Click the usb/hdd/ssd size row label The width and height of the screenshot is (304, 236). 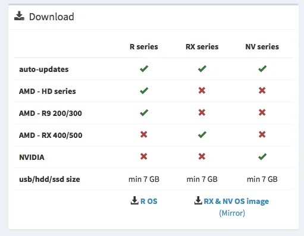click(49, 180)
